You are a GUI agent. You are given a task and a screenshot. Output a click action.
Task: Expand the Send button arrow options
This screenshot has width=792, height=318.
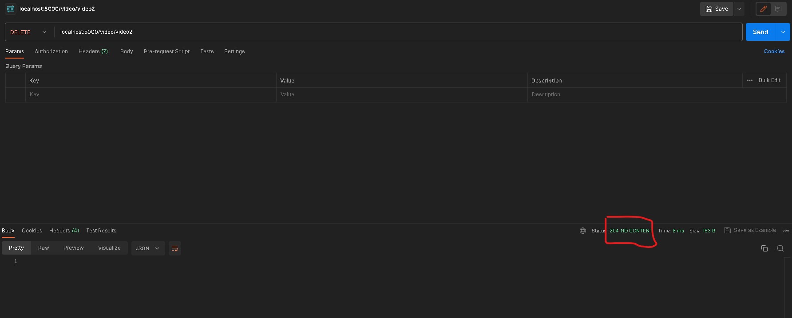coord(783,32)
